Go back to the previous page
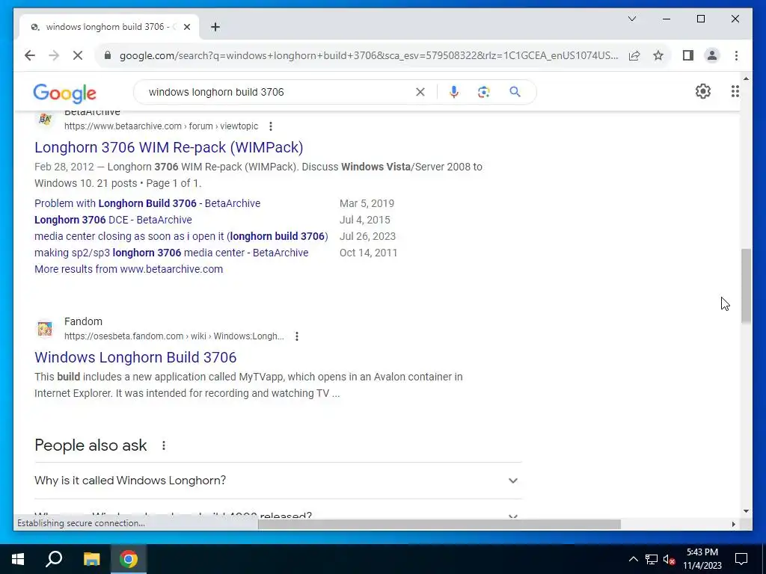The image size is (766, 574). 30,55
